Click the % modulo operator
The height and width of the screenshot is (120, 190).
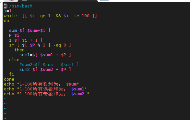coord(39,45)
